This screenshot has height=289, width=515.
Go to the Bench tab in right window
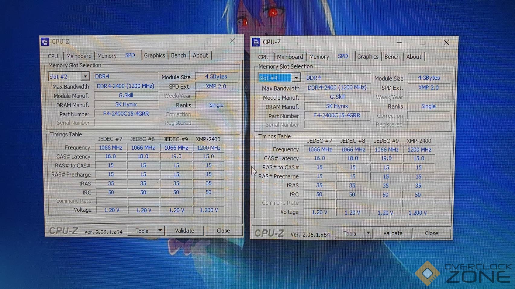392,57
